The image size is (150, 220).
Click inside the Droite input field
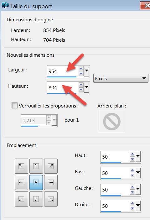coord(115,206)
